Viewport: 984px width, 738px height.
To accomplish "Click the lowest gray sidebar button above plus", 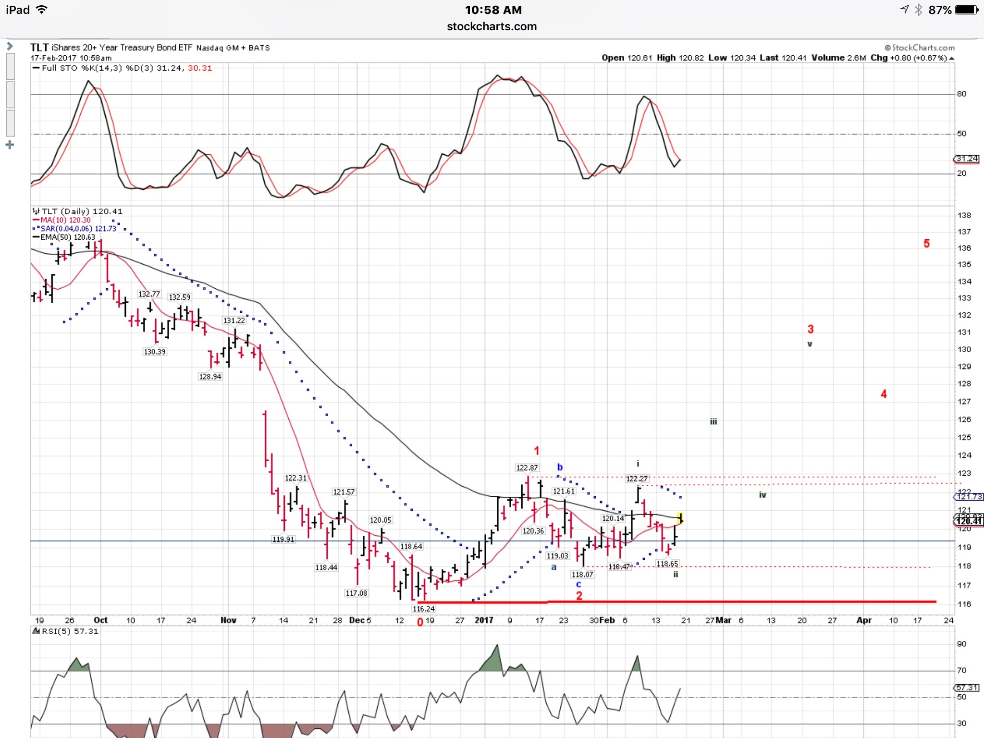I will 10,123.
